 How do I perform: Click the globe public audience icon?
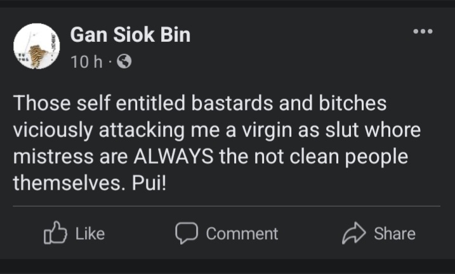[x=125, y=62]
